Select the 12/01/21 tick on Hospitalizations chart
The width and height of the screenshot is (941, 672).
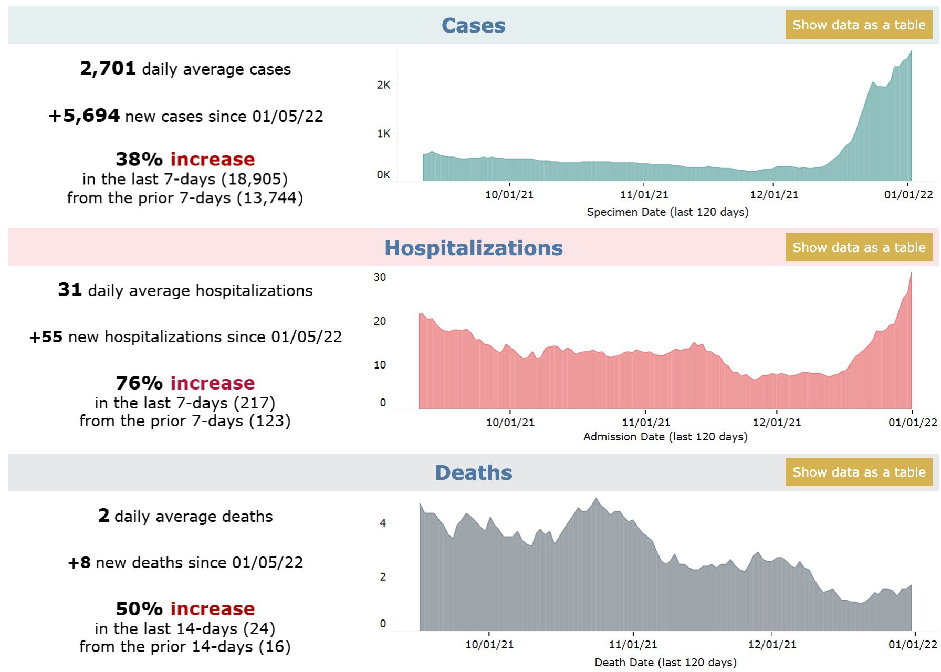777,422
